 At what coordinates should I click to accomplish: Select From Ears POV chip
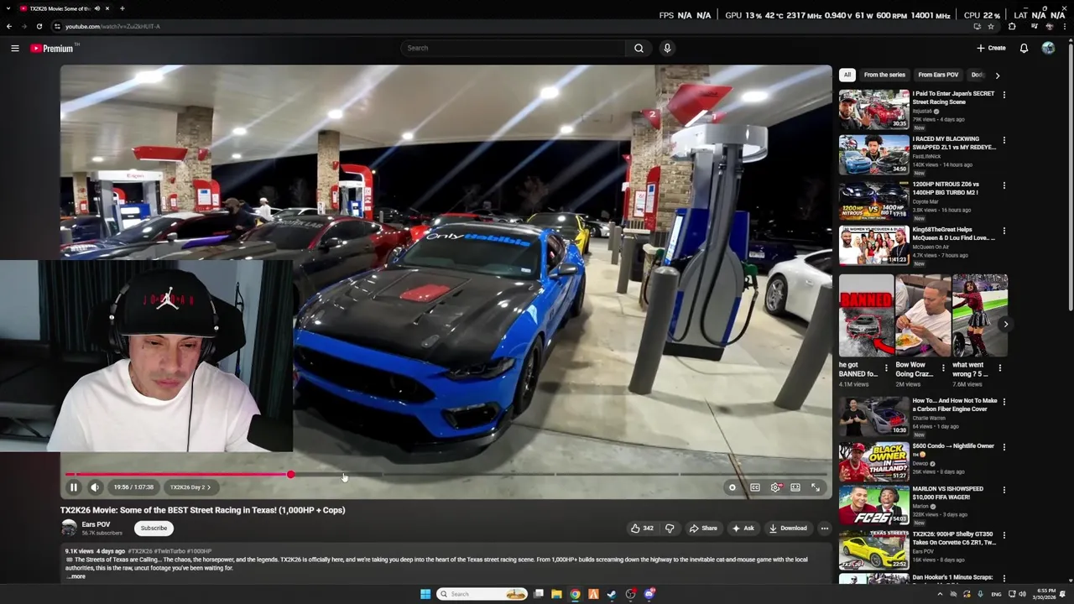(x=938, y=75)
